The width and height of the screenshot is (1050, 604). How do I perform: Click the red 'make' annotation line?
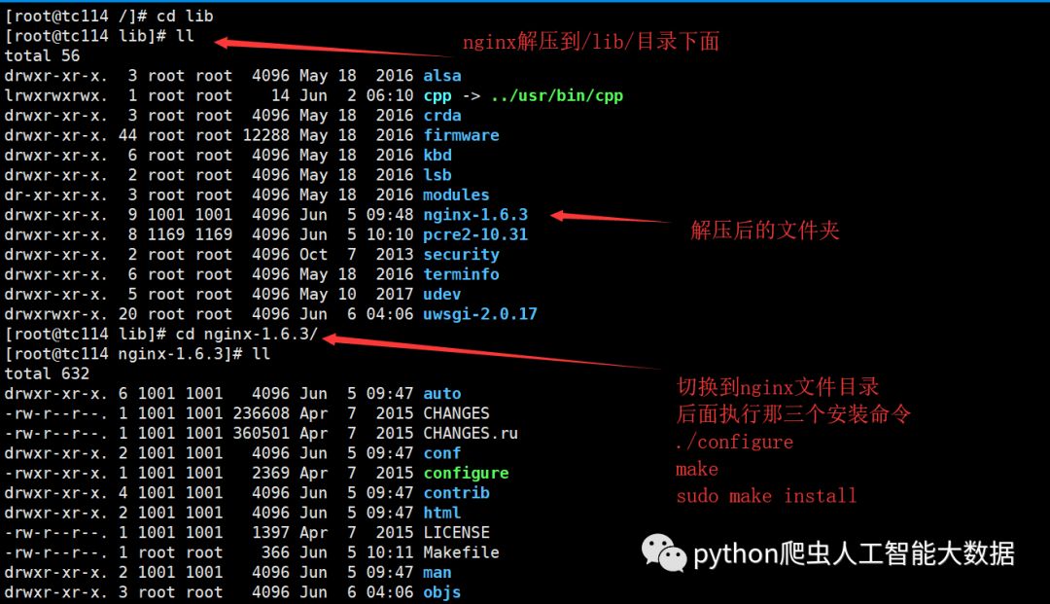point(696,469)
